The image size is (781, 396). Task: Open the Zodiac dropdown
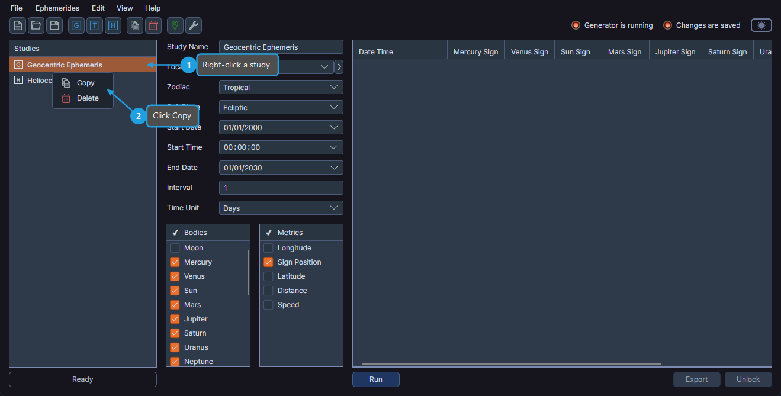pyautogui.click(x=281, y=86)
